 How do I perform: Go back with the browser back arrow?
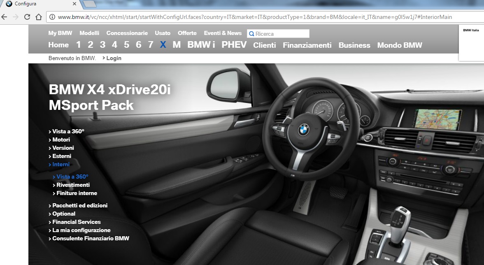click(x=4, y=17)
